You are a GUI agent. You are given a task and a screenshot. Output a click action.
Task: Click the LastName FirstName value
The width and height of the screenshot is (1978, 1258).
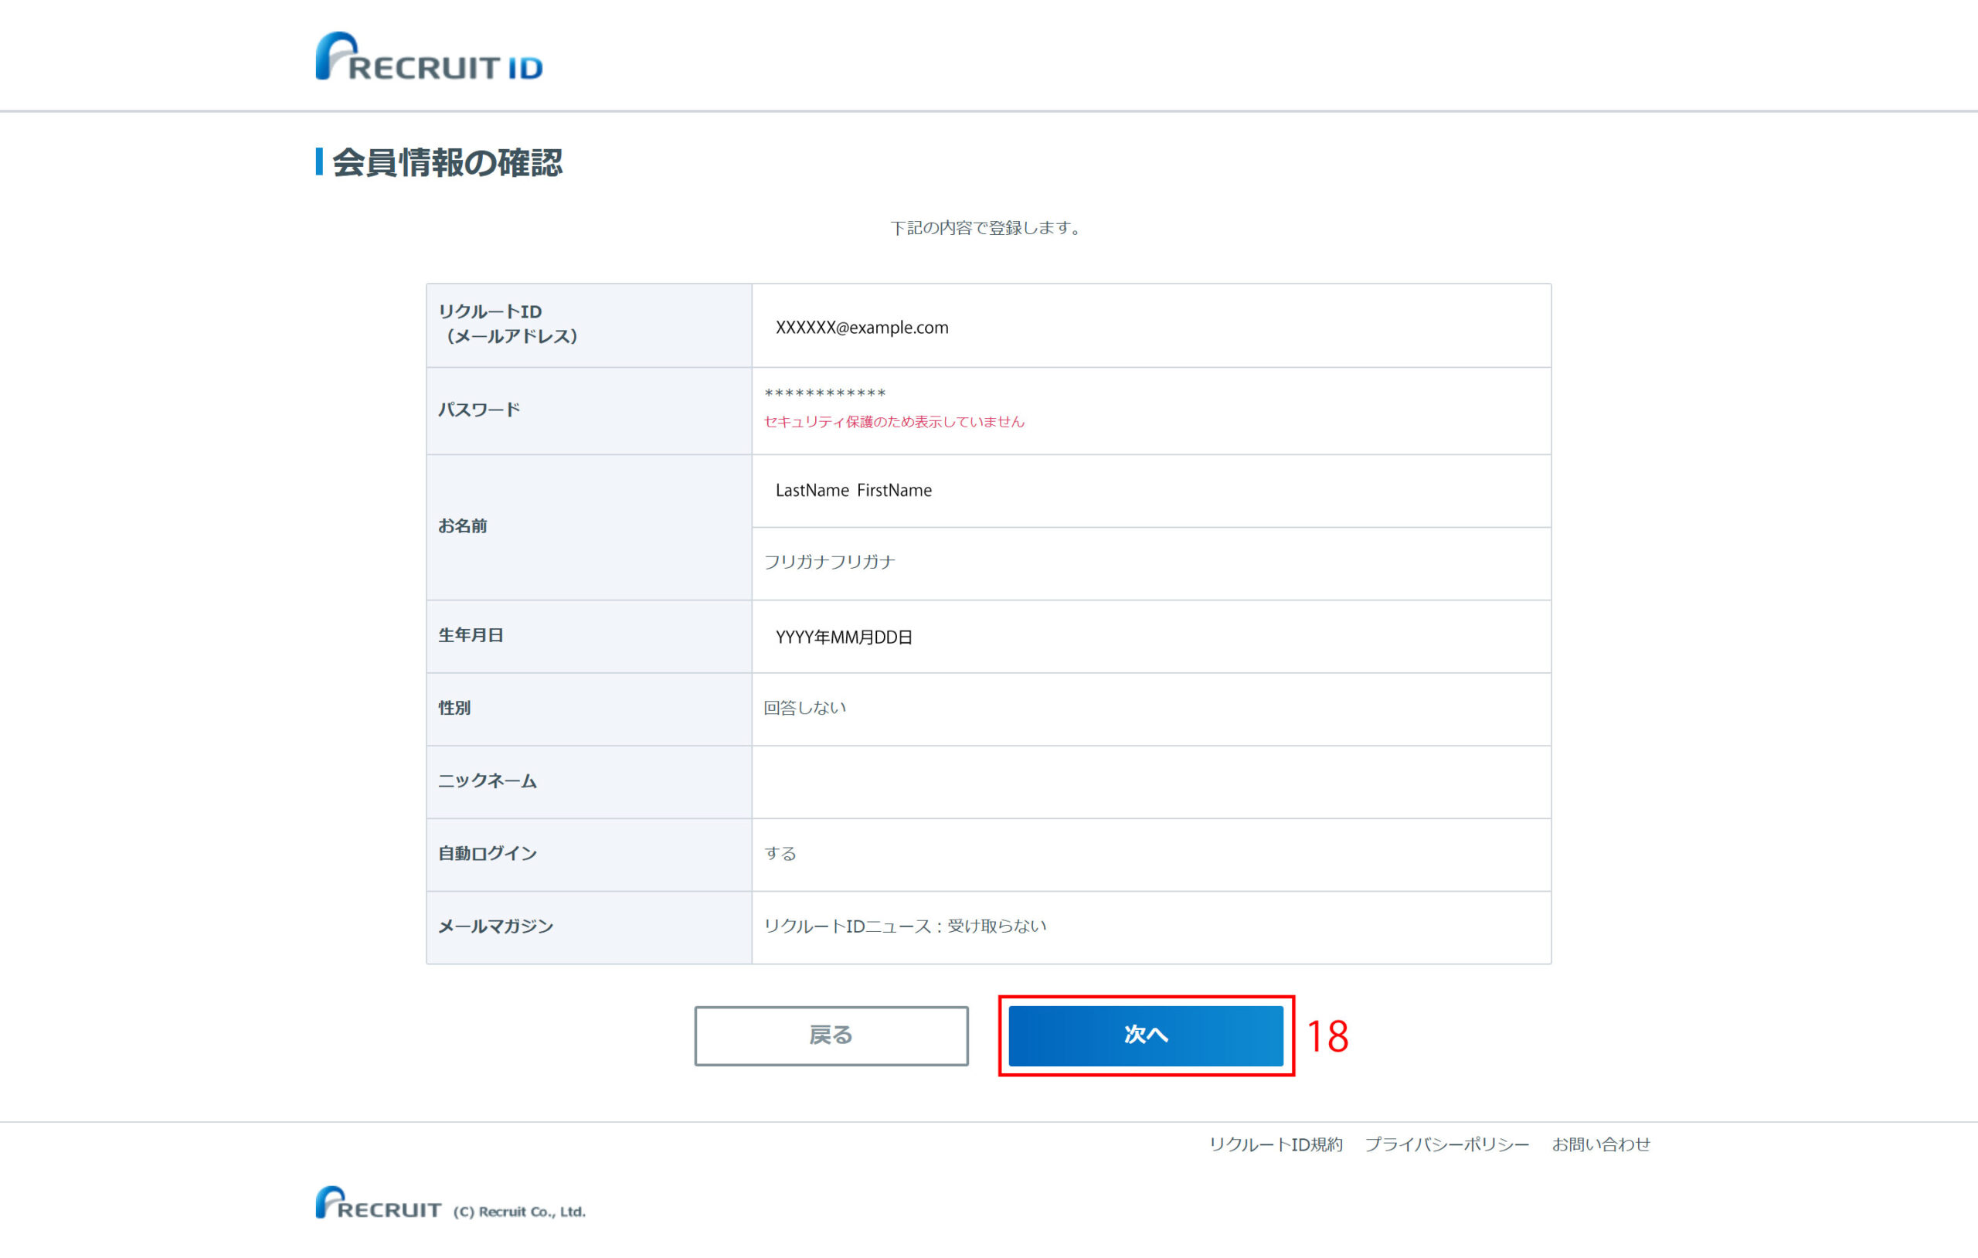tap(854, 490)
